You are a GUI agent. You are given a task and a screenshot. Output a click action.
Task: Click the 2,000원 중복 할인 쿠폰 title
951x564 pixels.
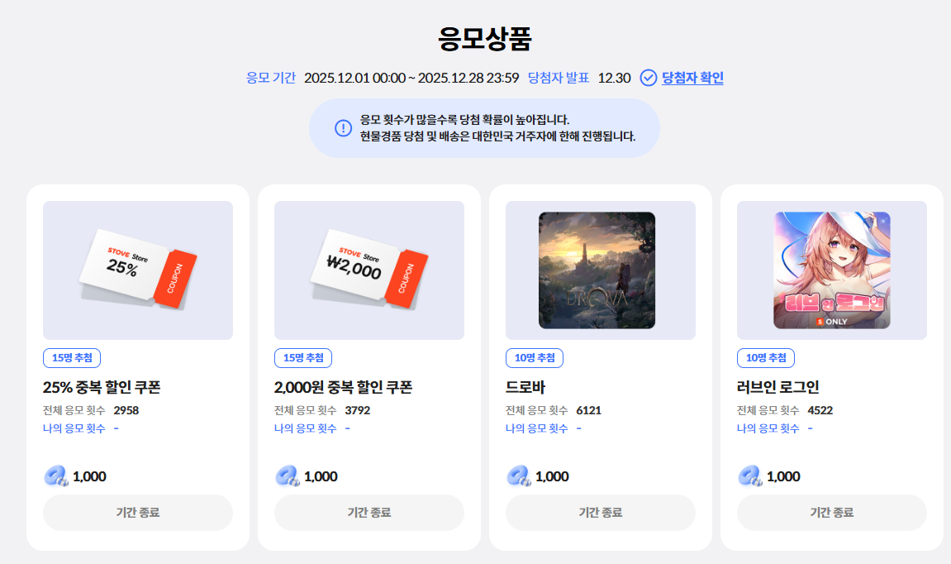(343, 387)
